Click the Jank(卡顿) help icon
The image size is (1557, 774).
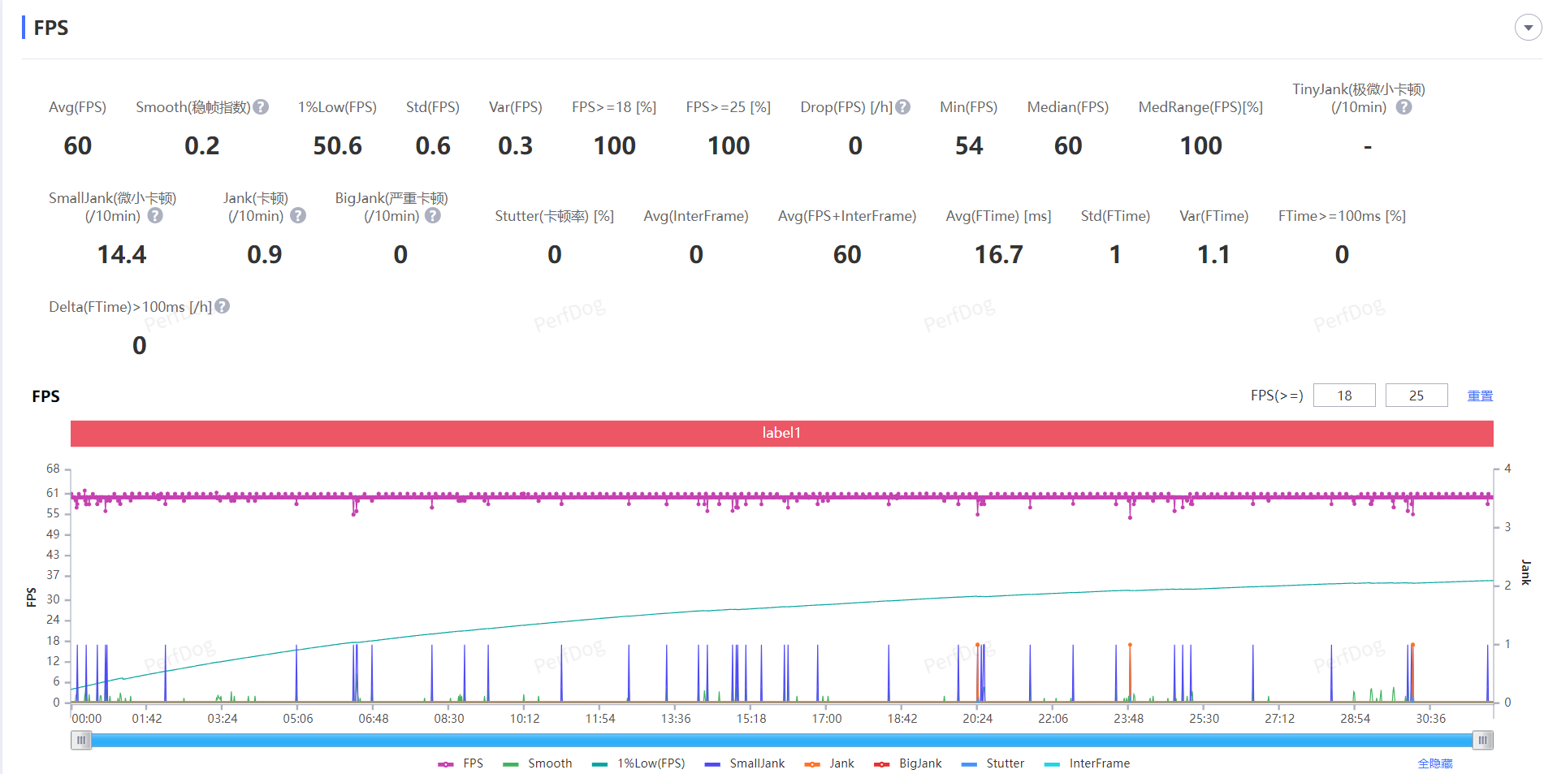click(298, 216)
